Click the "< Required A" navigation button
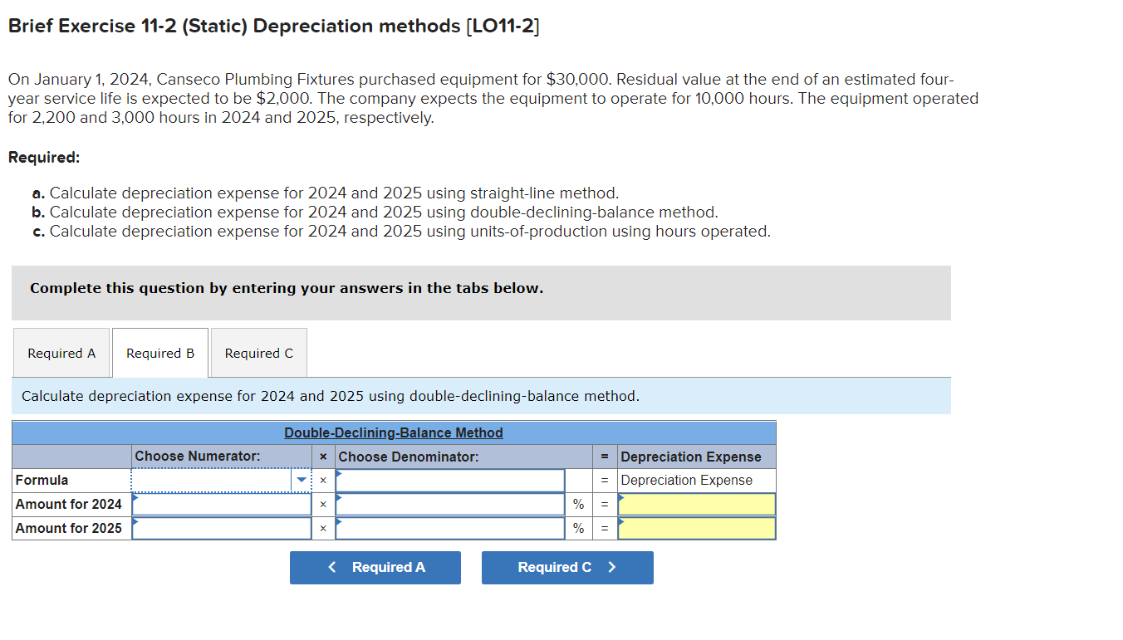 tap(375, 567)
